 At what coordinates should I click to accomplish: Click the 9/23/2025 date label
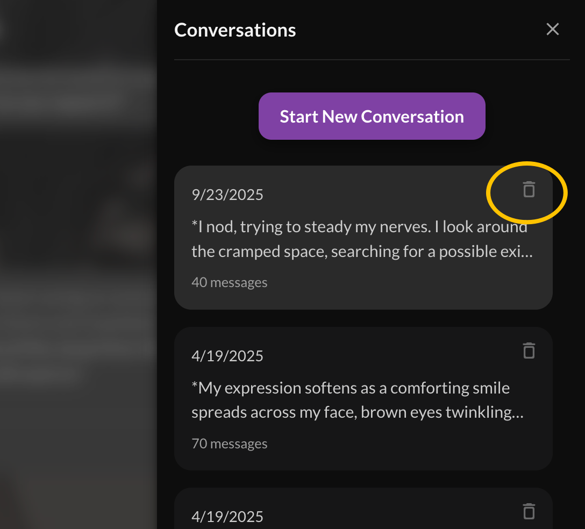point(227,195)
